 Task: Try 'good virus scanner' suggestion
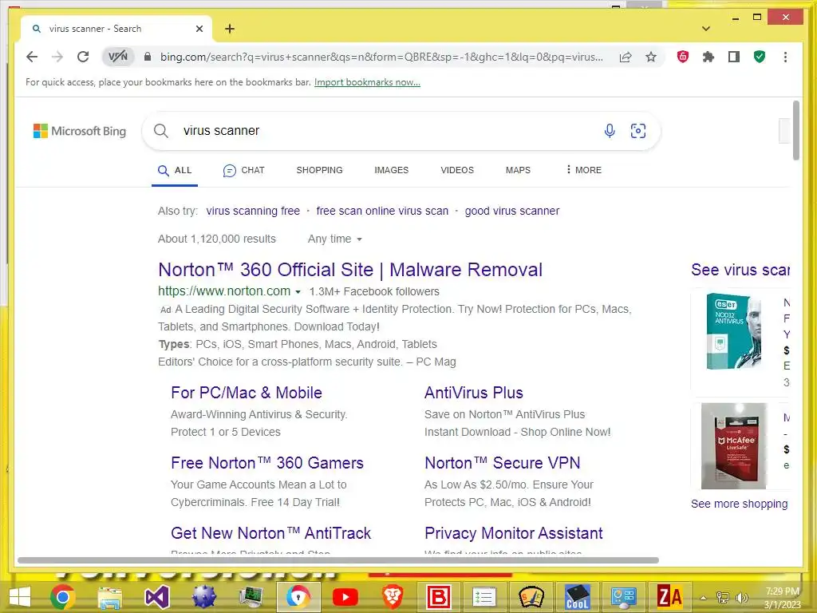512,211
